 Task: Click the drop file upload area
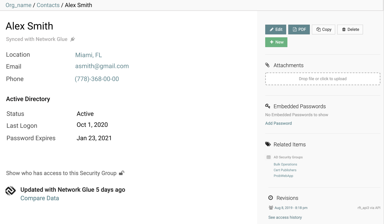[322, 79]
